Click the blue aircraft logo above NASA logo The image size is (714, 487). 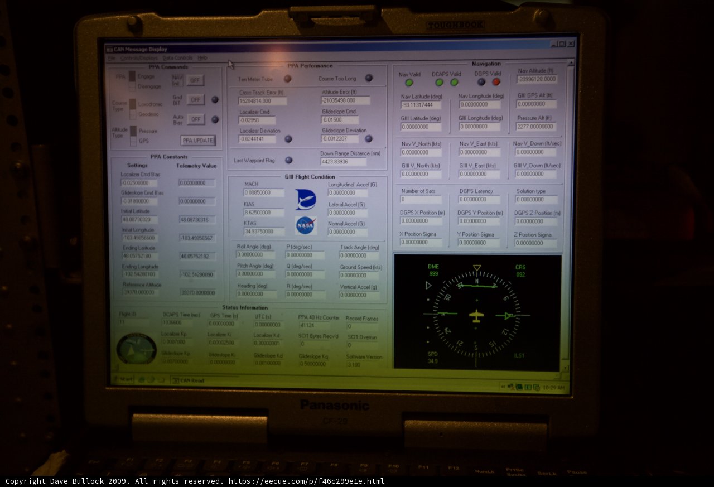[306, 199]
